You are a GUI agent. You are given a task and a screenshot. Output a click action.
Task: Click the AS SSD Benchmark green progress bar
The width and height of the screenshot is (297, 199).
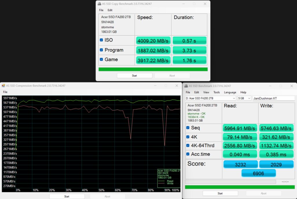pos(240,187)
